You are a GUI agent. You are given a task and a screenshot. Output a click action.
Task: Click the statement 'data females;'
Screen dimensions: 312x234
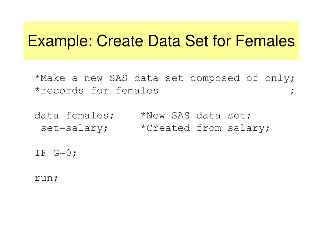coord(74,115)
